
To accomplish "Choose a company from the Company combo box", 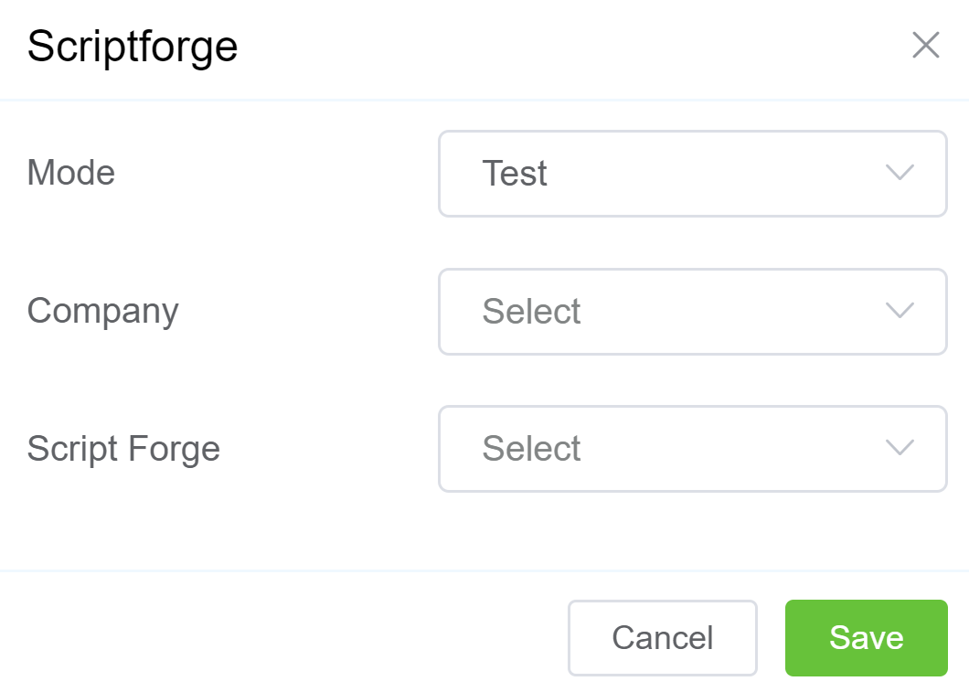I will tap(692, 311).
